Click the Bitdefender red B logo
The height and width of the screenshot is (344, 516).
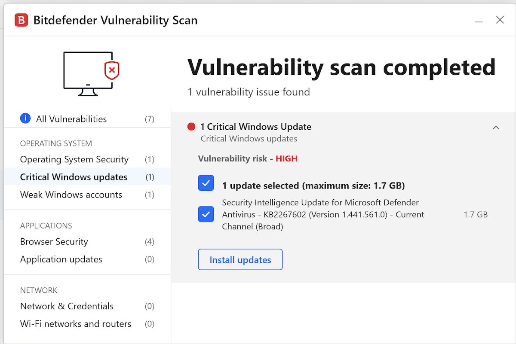point(21,20)
